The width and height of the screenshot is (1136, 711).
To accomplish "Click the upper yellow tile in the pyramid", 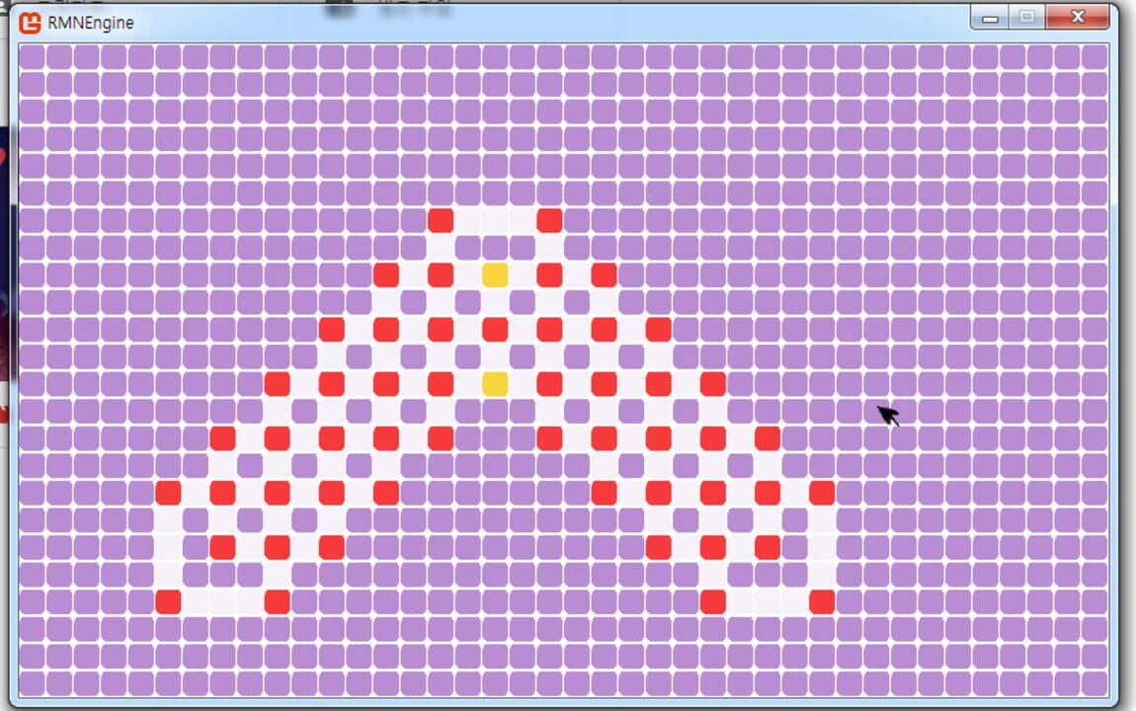I will point(493,274).
